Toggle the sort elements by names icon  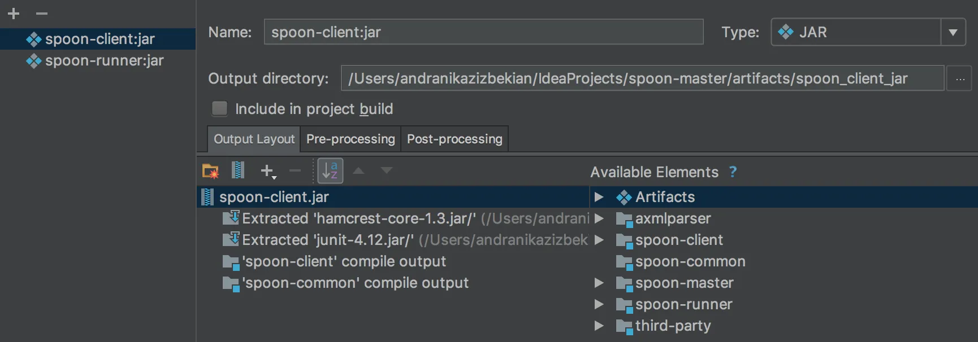pyautogui.click(x=330, y=170)
